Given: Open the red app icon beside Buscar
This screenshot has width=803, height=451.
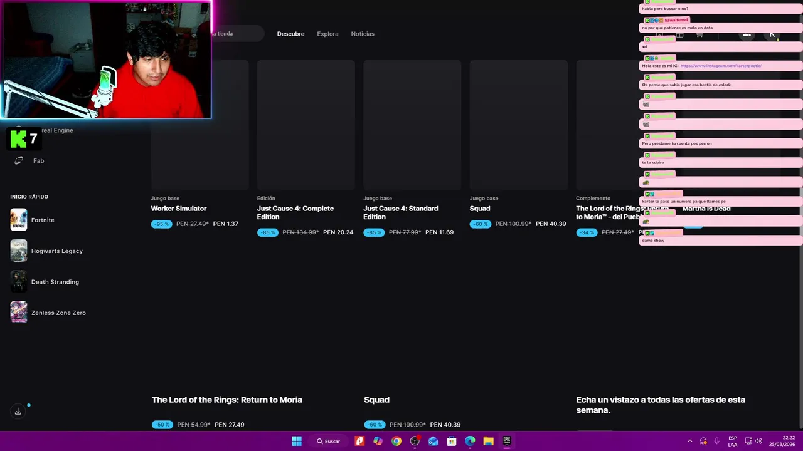Looking at the screenshot, I should (359, 441).
